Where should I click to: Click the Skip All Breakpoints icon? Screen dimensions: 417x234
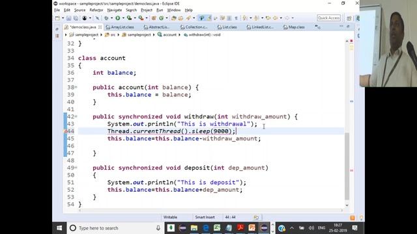(97, 18)
